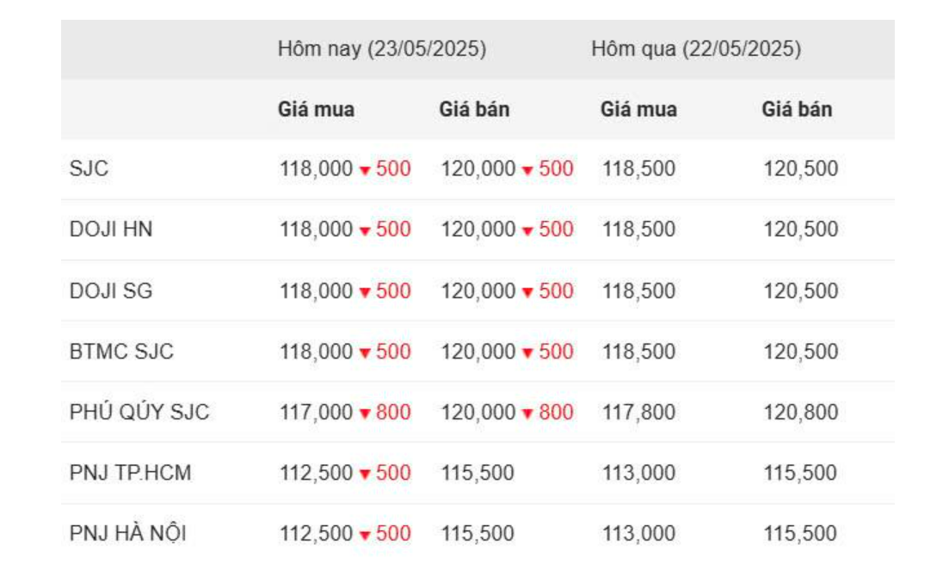Click SJC's today buy price 118,000
Image resolution: width=949 pixels, height=587 pixels.
point(316,168)
